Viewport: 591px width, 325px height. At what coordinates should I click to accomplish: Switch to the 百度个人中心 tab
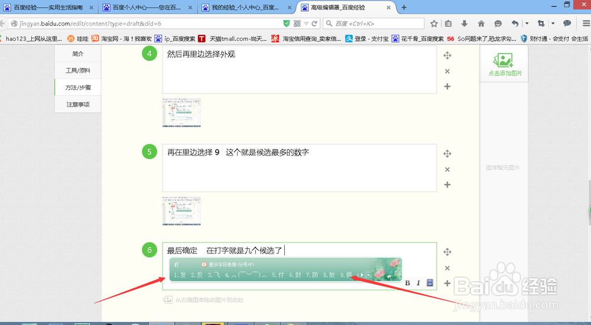coord(147,8)
